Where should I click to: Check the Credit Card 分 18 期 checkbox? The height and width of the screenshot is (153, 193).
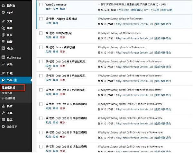tap(41, 118)
